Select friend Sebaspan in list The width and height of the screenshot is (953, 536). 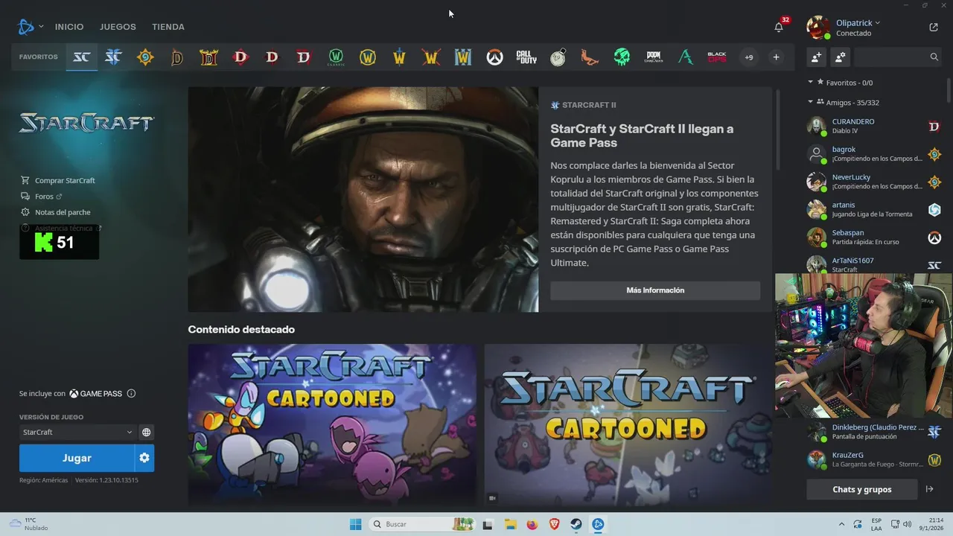[875, 237]
